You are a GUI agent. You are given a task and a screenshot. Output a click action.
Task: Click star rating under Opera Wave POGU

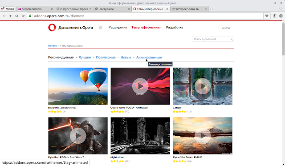click(x=117, y=112)
